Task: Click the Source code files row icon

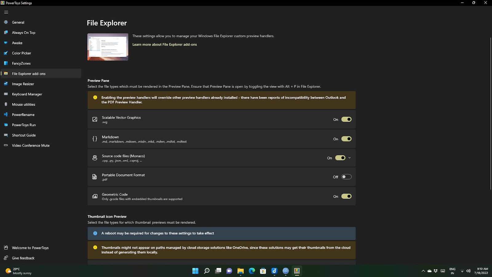Action: click(x=95, y=158)
